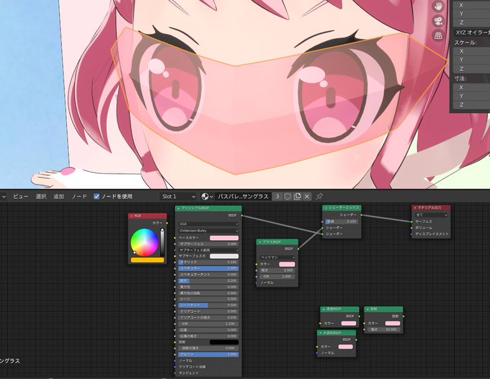Click サーフェス input socket on output node
This screenshot has height=379, width=490.
411,221
